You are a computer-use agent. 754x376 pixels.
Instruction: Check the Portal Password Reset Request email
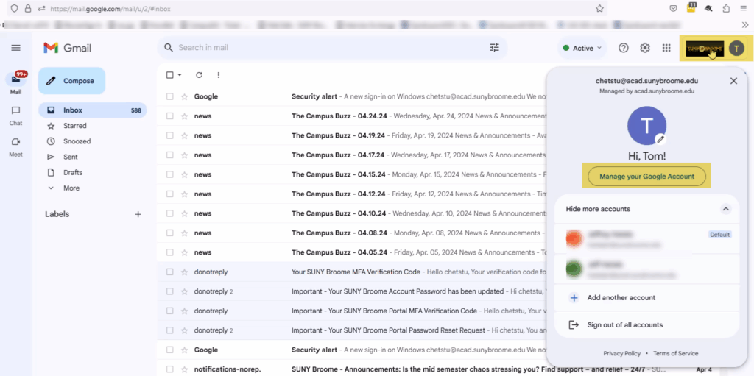pyautogui.click(x=170, y=330)
